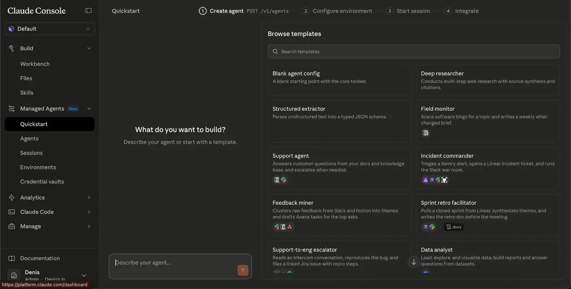Click the Slack icon on the Sprint retro facilitator card
The height and width of the screenshot is (289, 571).
tap(432, 227)
